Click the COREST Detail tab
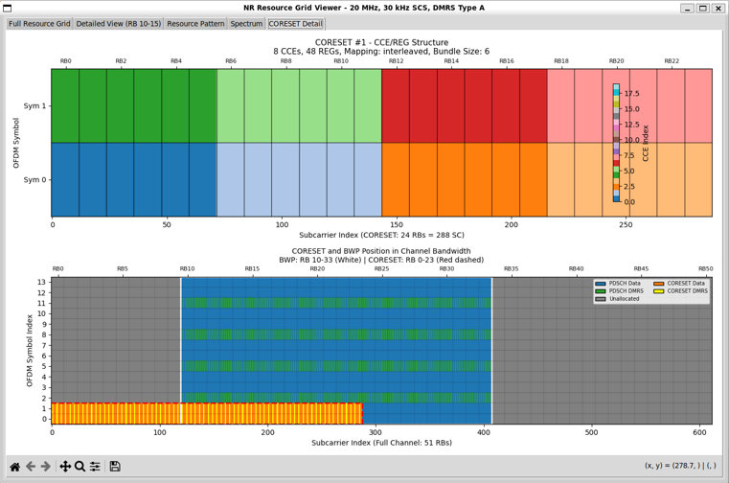 coord(295,24)
